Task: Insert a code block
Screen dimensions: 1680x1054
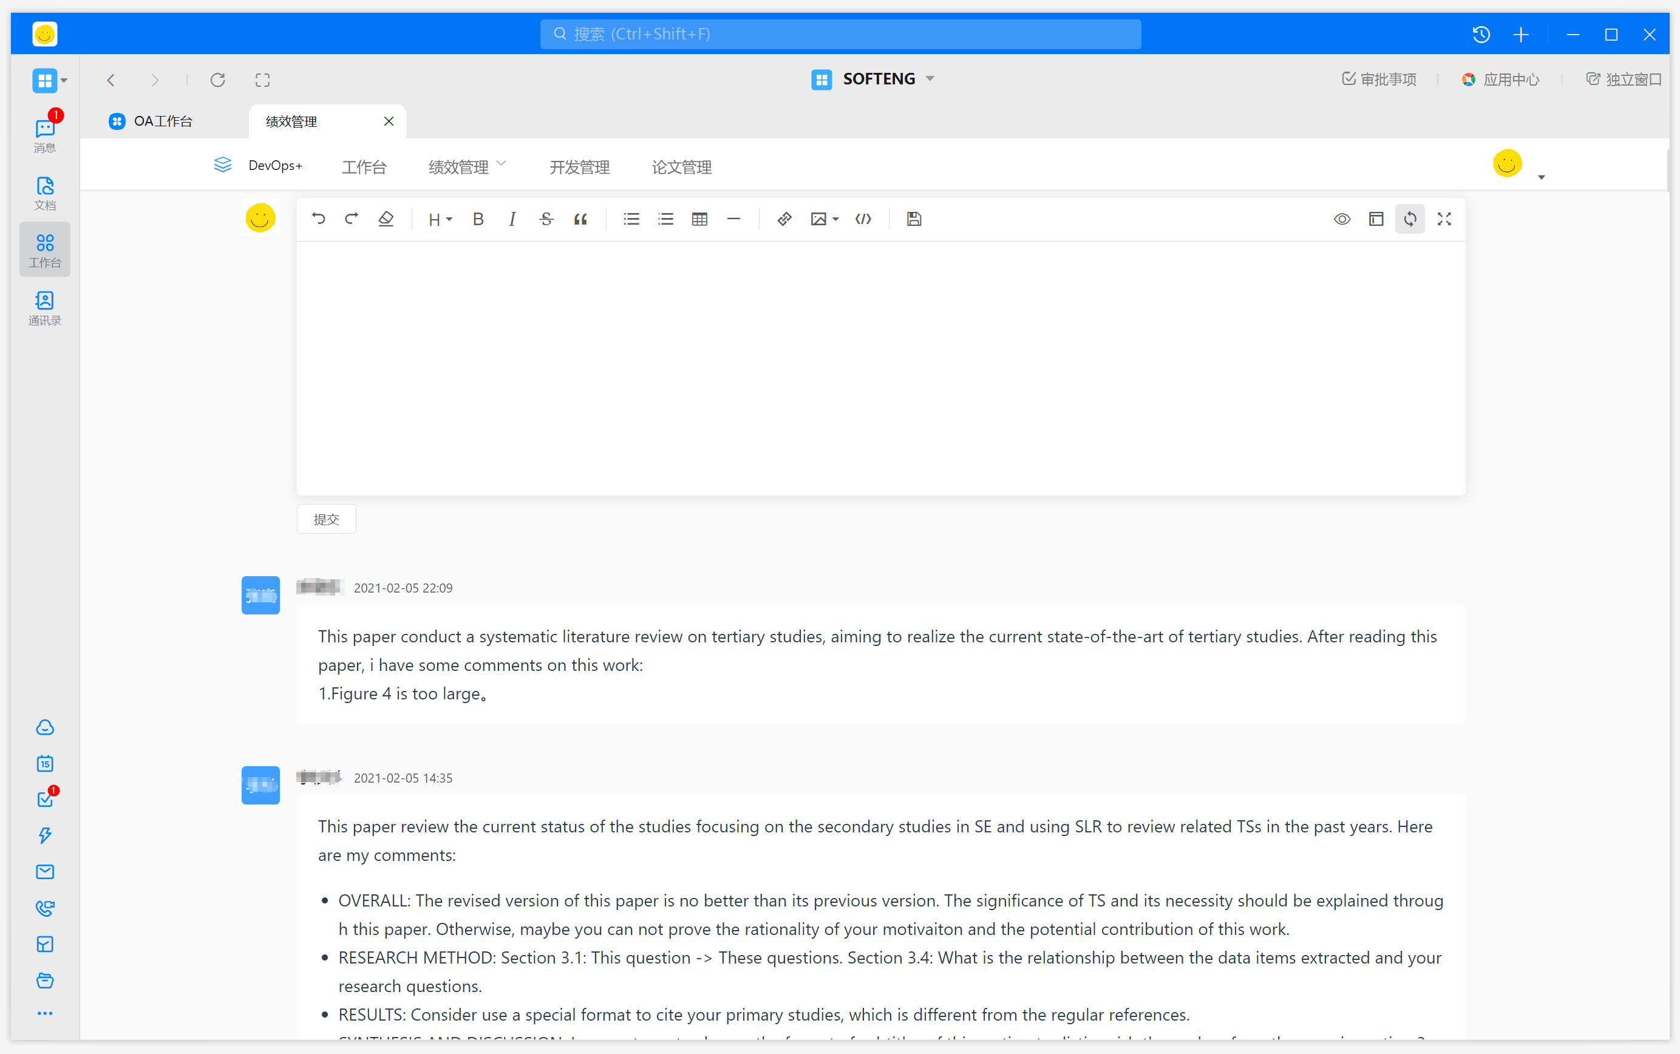Action: pos(863,220)
